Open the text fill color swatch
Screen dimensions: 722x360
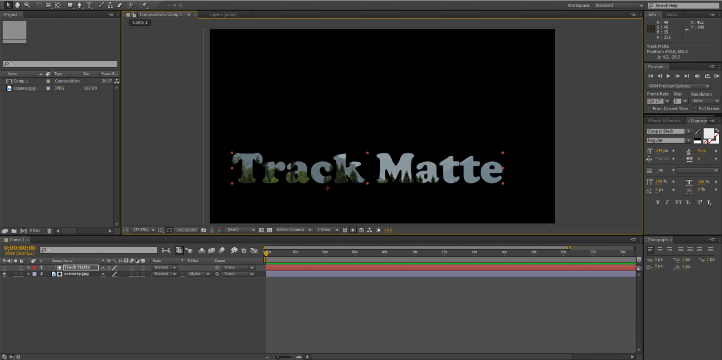(708, 132)
